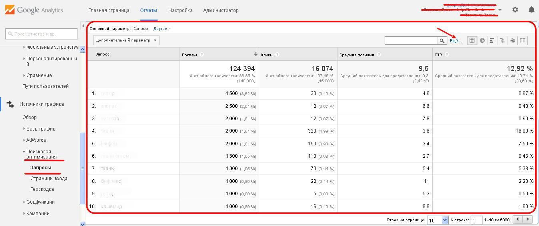
Task: Switch to comparison view icon
Action: coord(502,40)
